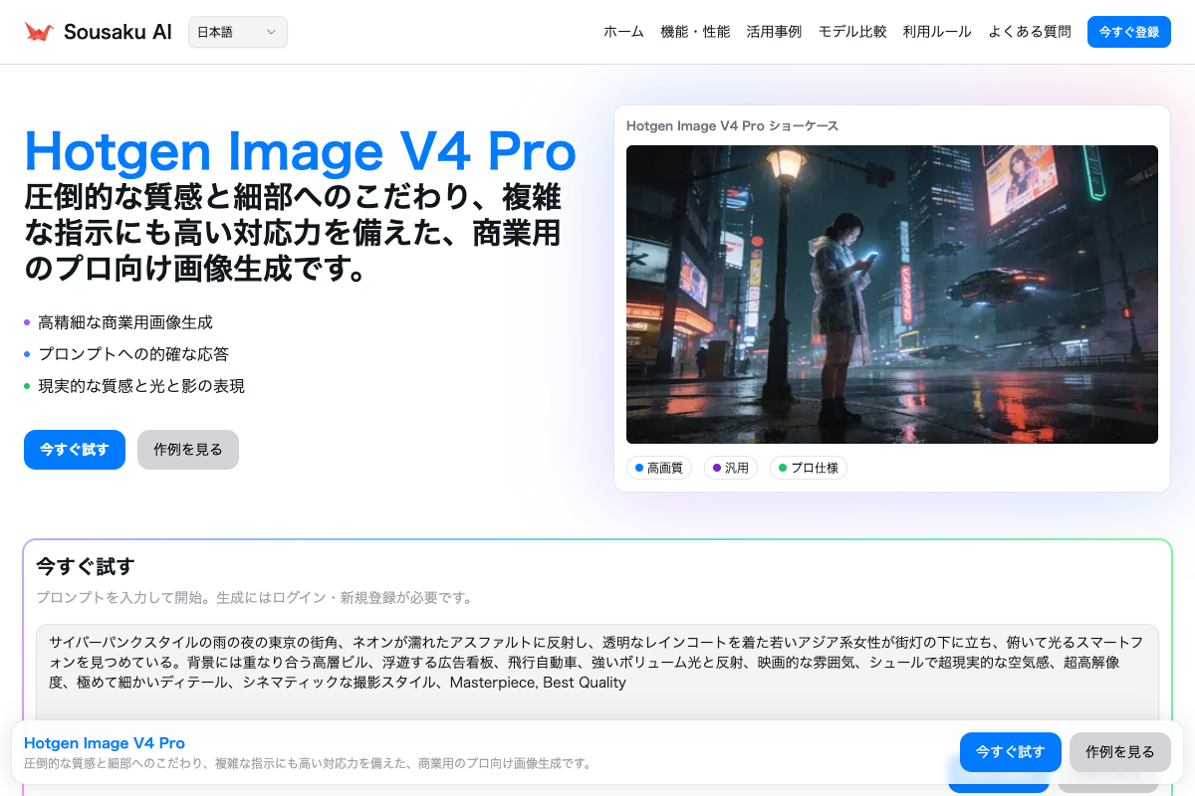Click the Sousaku AI origami crane logo

point(40,32)
